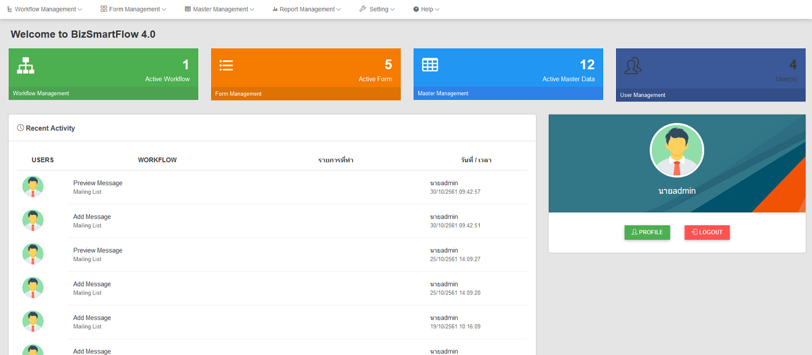Click avatar for 09:42:57 Preview Message row

point(33,187)
